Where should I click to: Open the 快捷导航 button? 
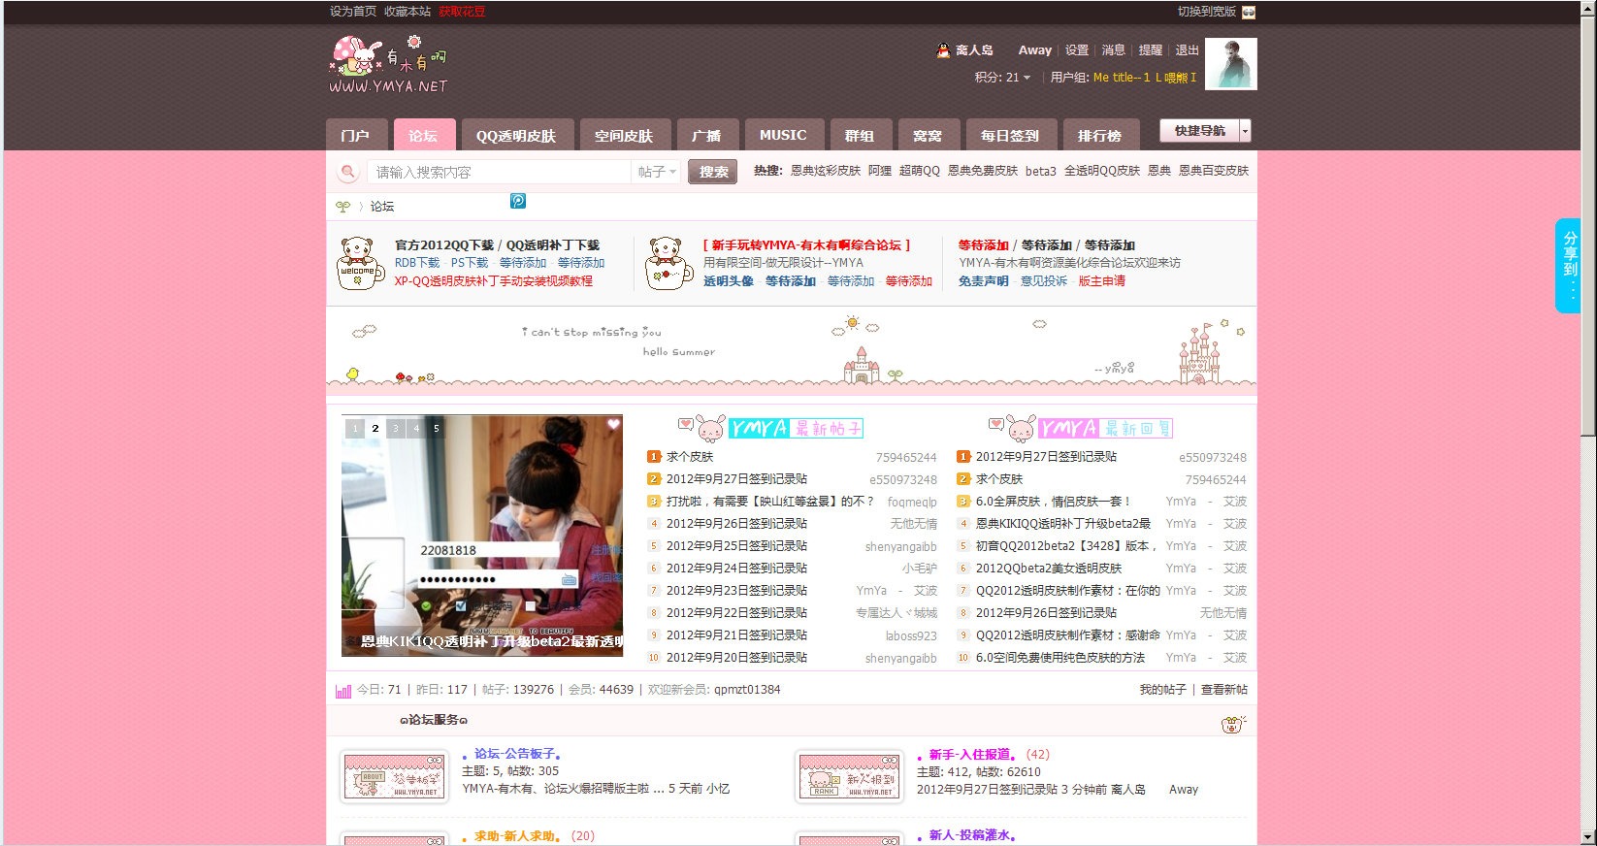coord(1200,131)
